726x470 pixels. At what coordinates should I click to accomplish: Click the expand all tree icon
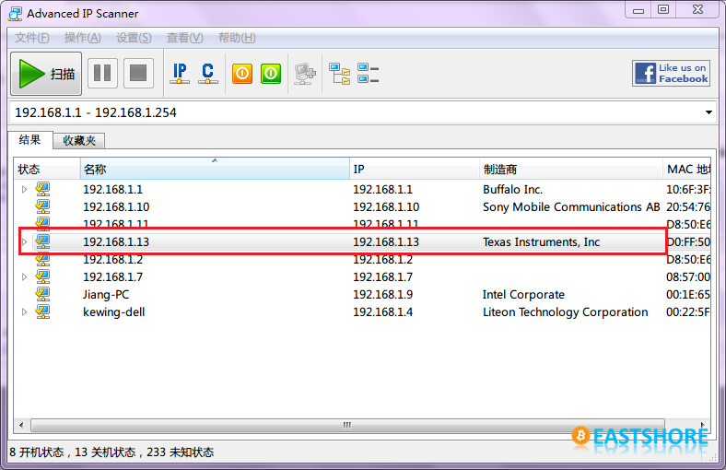point(340,74)
